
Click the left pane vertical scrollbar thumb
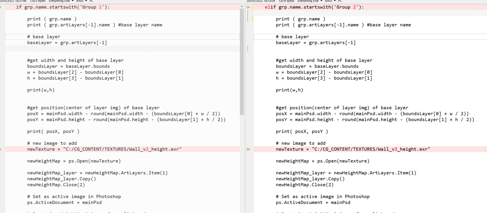242,62
